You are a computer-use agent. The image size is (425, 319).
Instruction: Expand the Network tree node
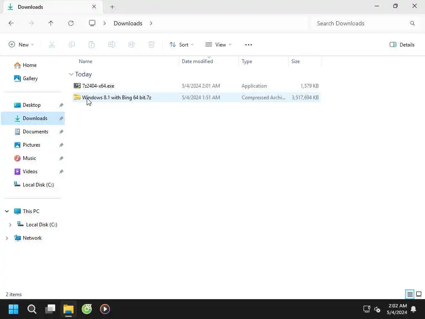(x=7, y=238)
